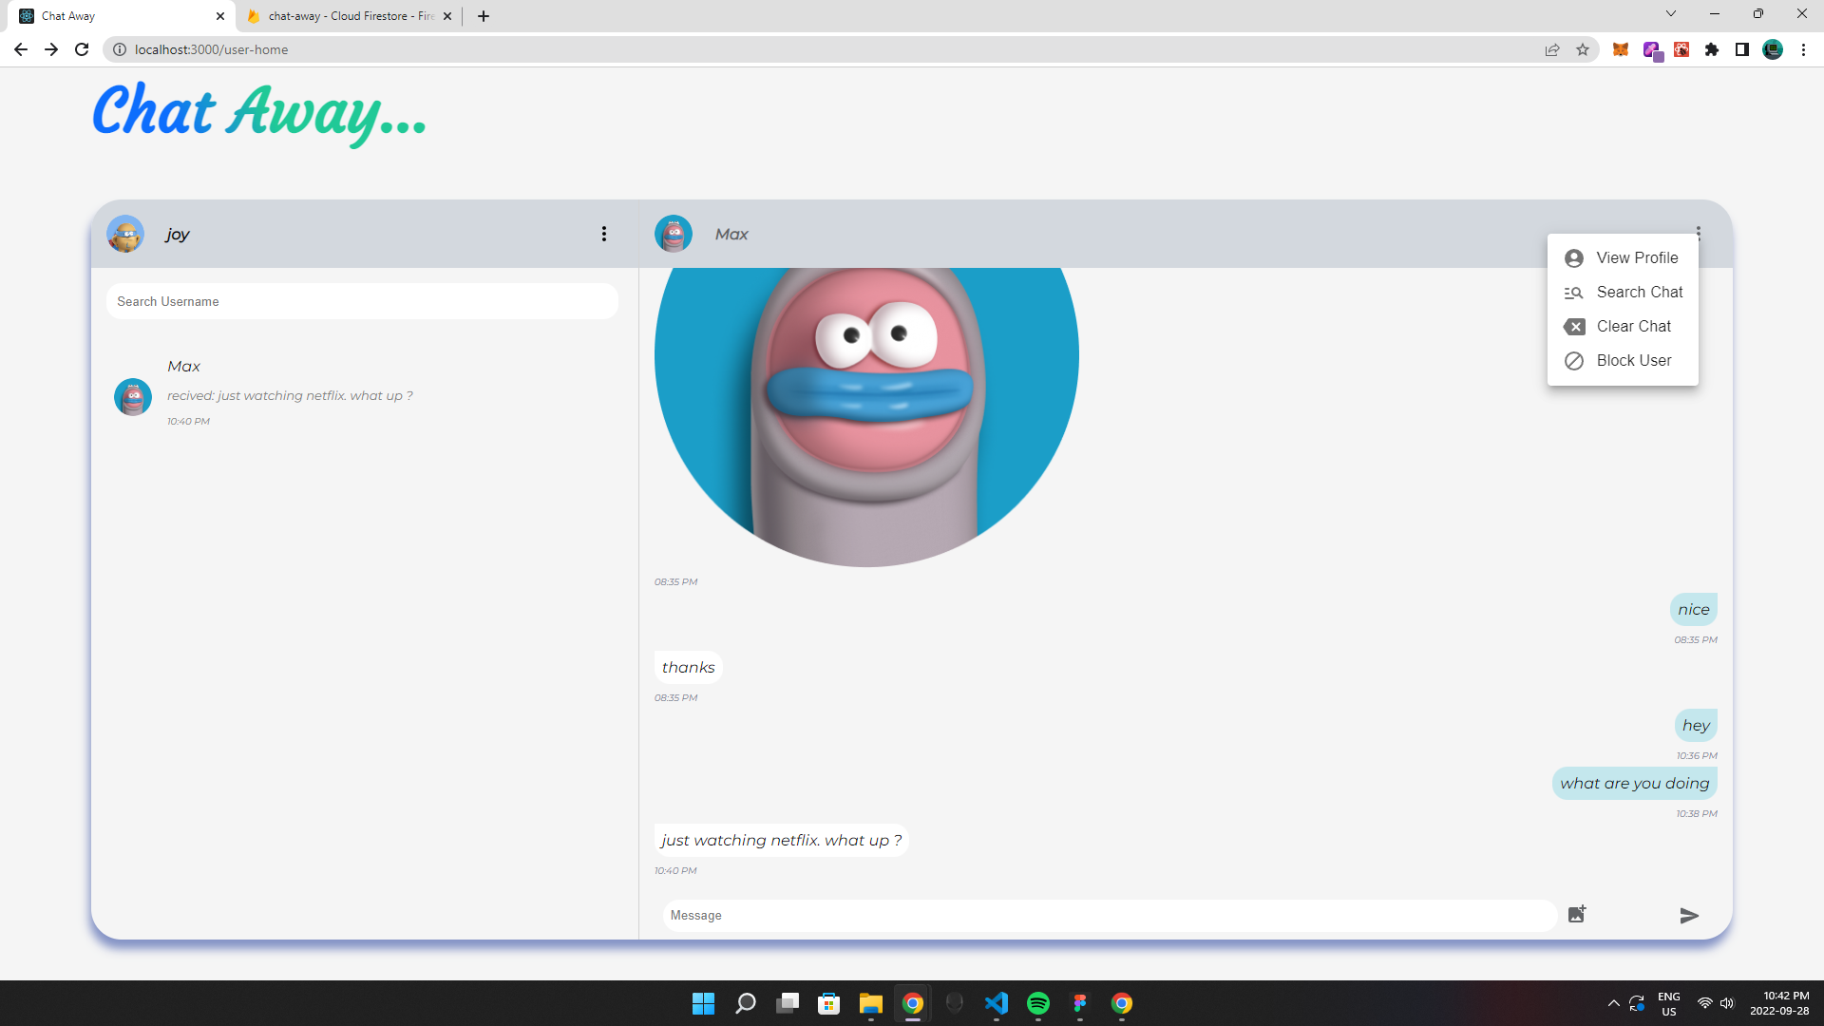Share this page icon

point(1552,49)
